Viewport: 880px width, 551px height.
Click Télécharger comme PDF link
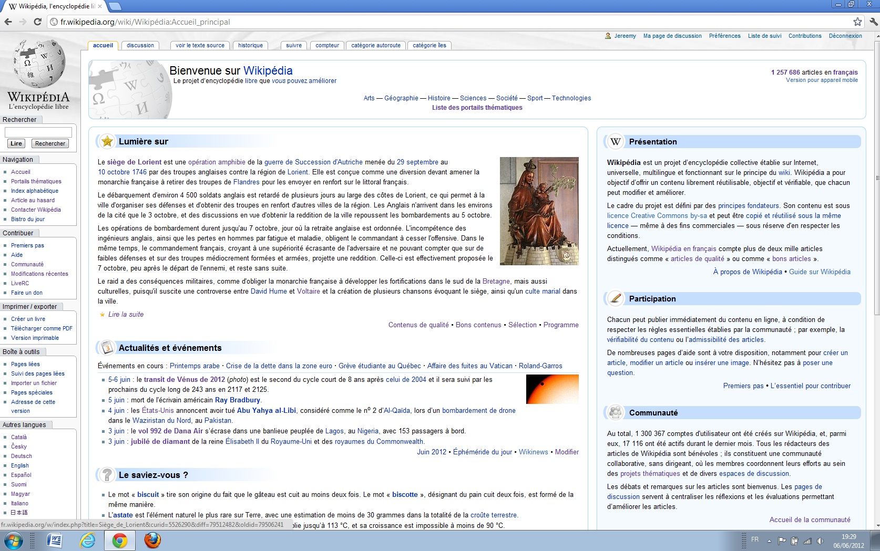tap(42, 328)
